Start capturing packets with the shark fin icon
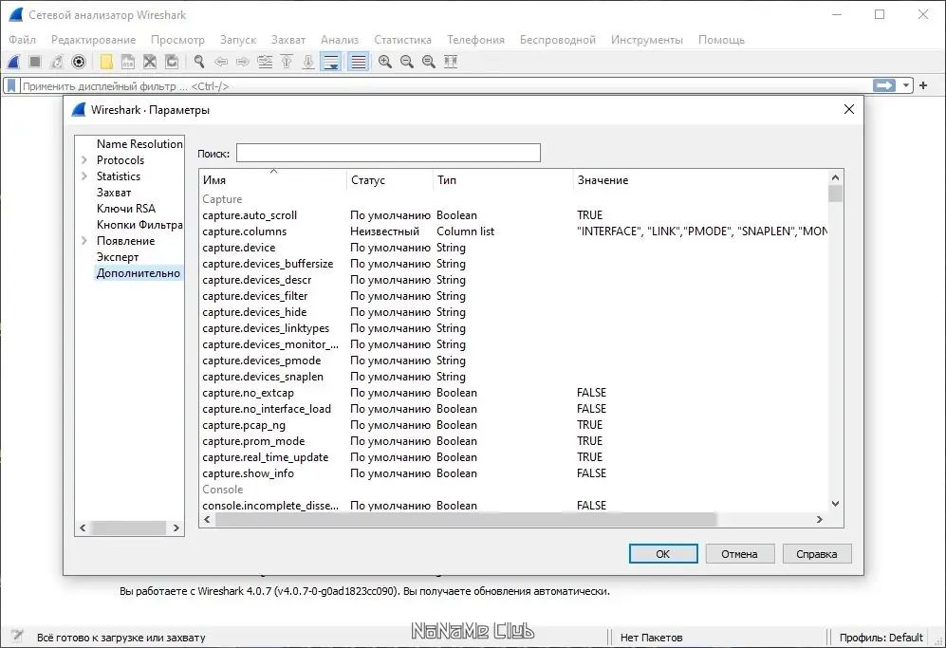 click(14, 62)
